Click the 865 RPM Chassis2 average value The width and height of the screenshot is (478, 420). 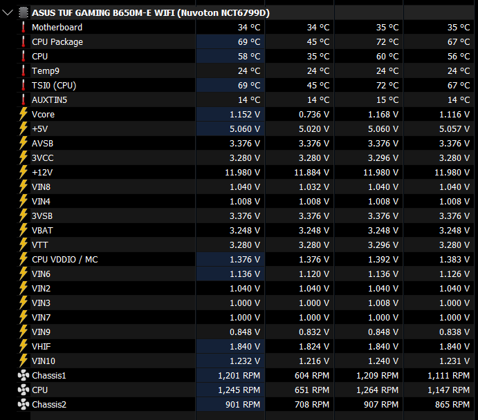pos(452,405)
